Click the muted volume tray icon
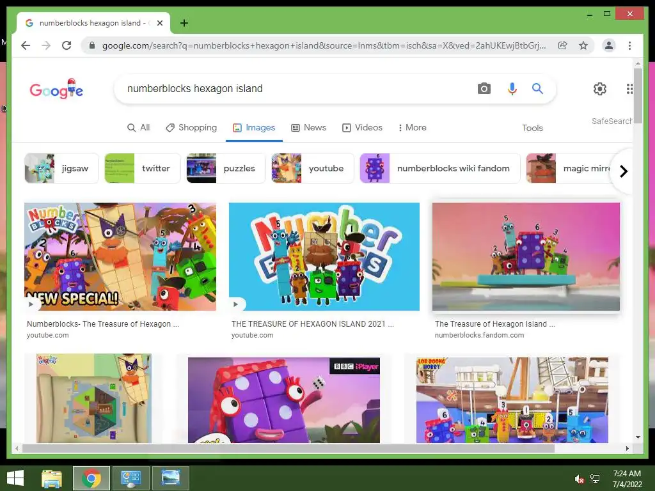Image resolution: width=655 pixels, height=491 pixels. [x=579, y=479]
